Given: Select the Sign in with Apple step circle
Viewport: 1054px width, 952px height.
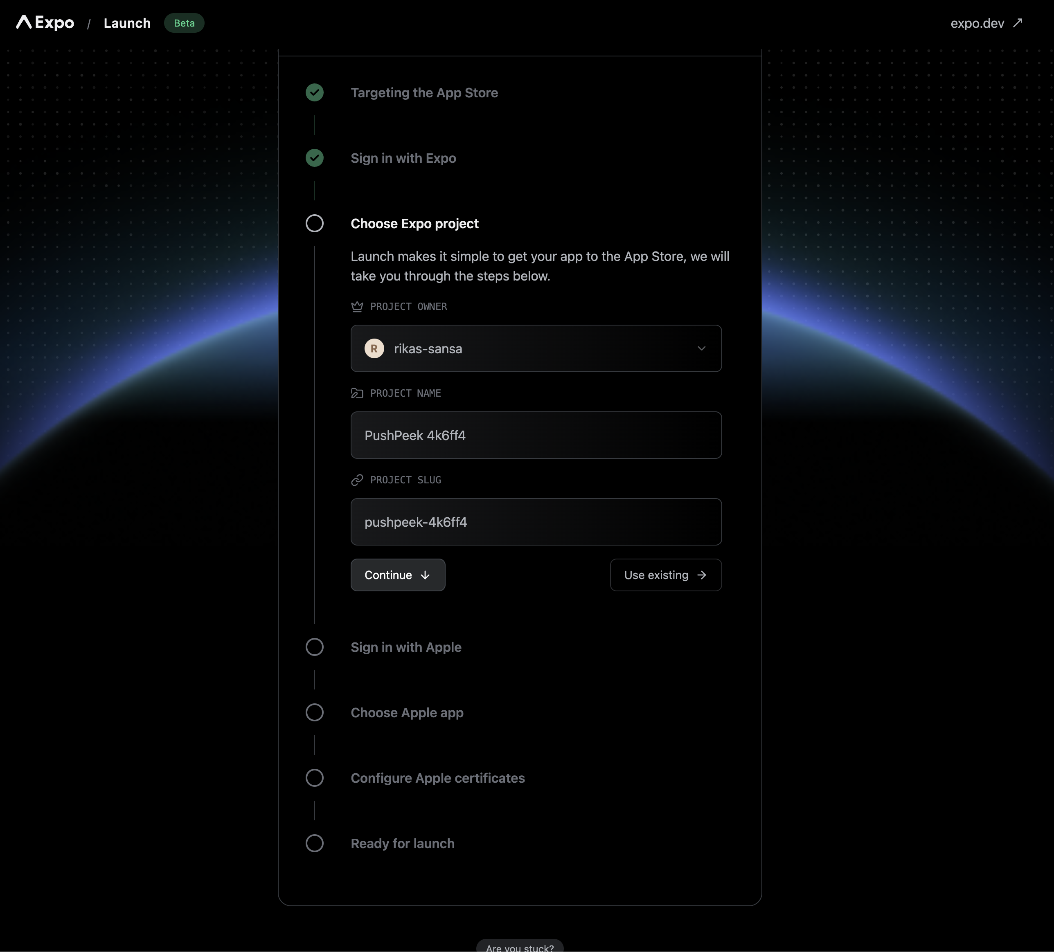Looking at the screenshot, I should [315, 647].
